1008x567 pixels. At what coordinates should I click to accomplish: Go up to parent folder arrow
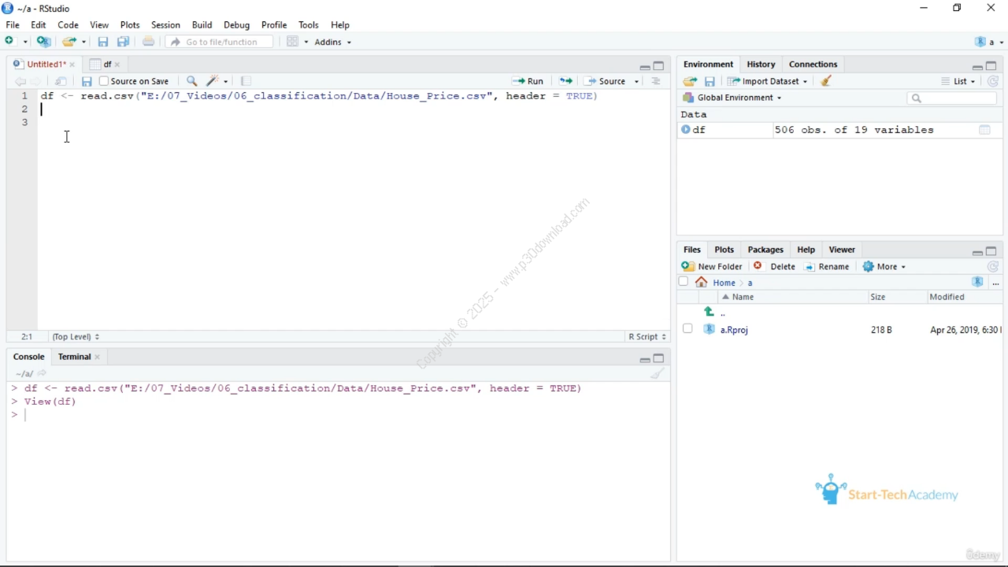(x=710, y=312)
